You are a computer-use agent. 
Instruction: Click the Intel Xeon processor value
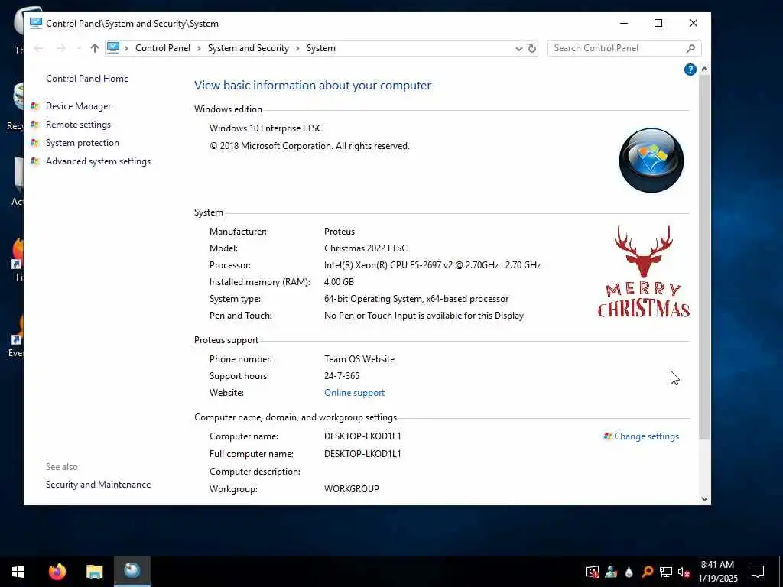coord(433,265)
